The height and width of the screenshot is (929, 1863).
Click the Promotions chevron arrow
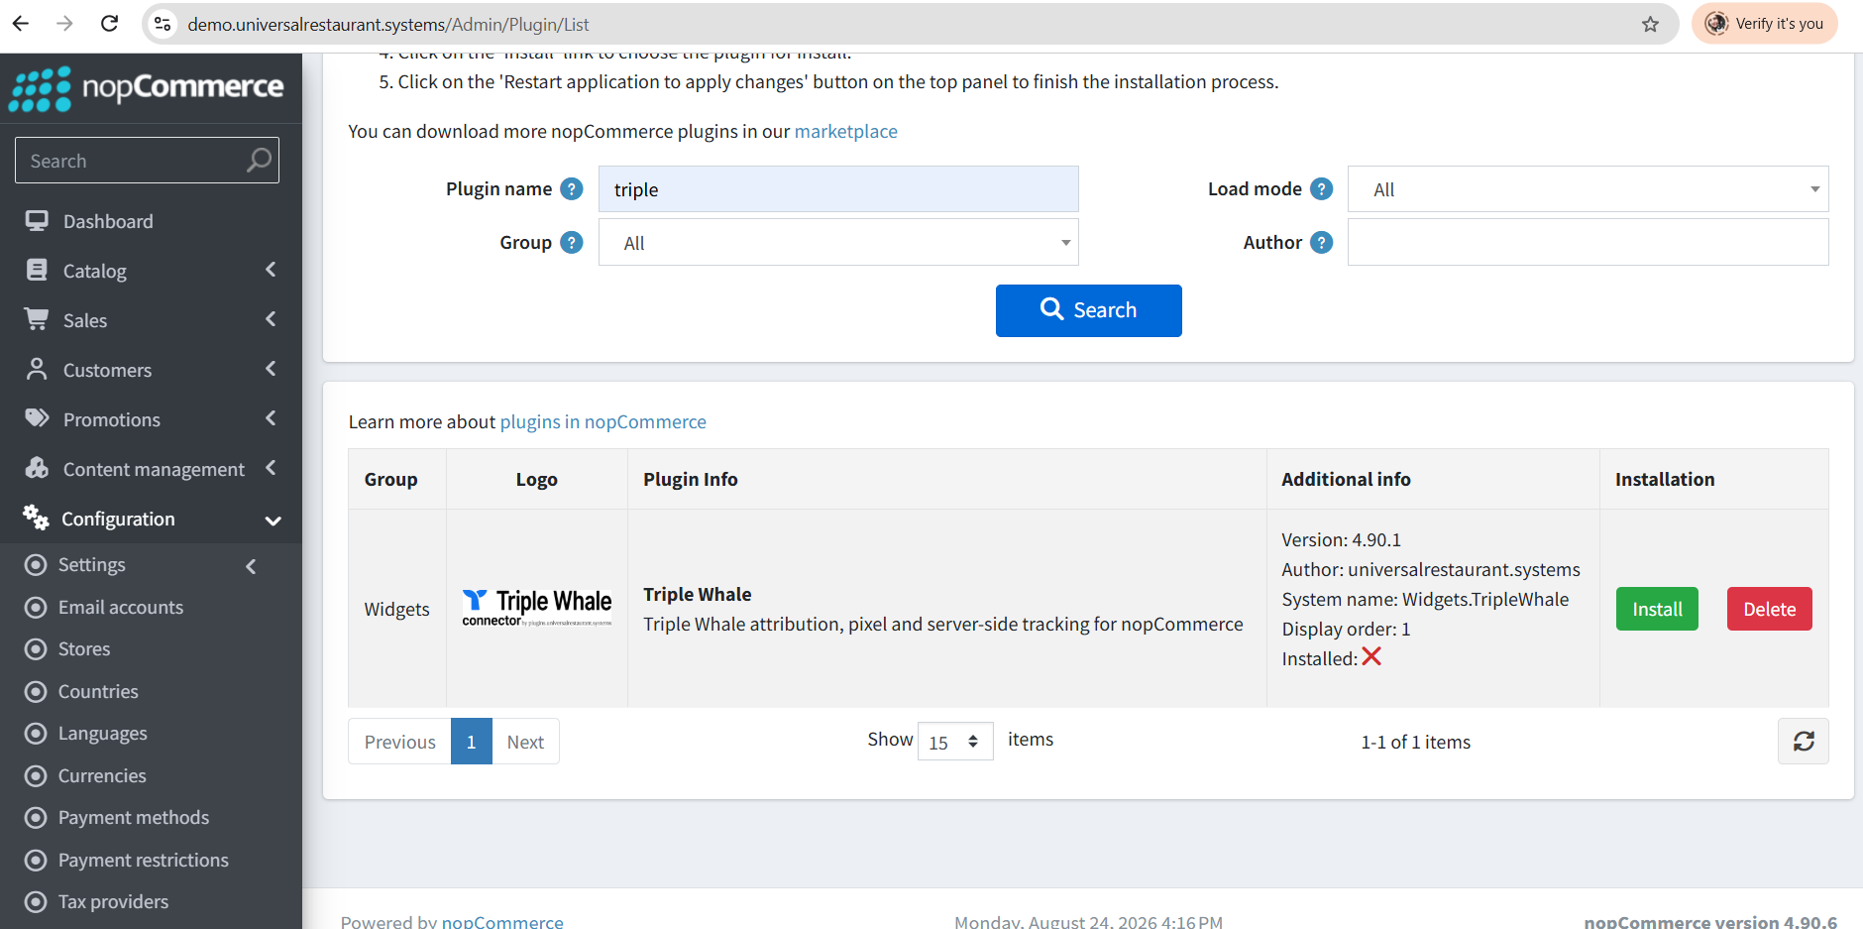271,418
